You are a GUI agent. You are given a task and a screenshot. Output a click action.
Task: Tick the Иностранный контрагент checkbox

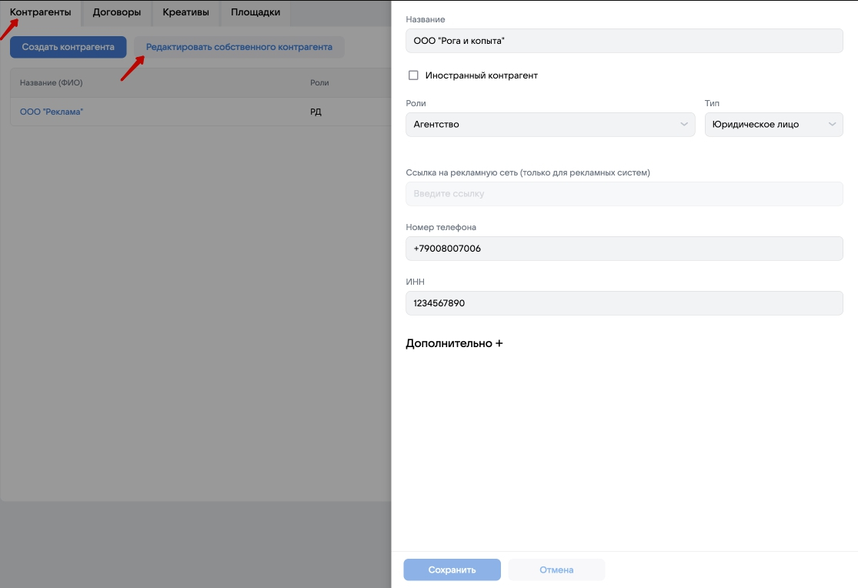tap(413, 75)
